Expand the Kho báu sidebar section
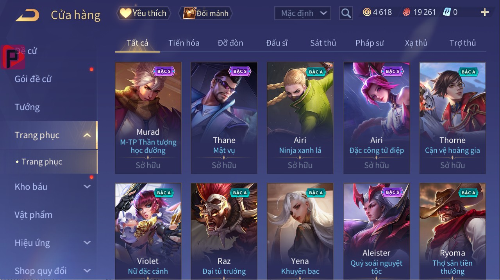 (87, 187)
